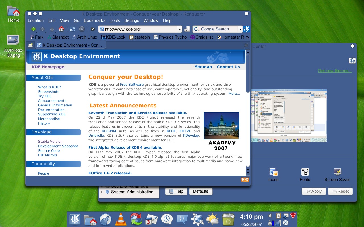
Task: Follow the Screenshots sidebar link
Action: [49, 92]
